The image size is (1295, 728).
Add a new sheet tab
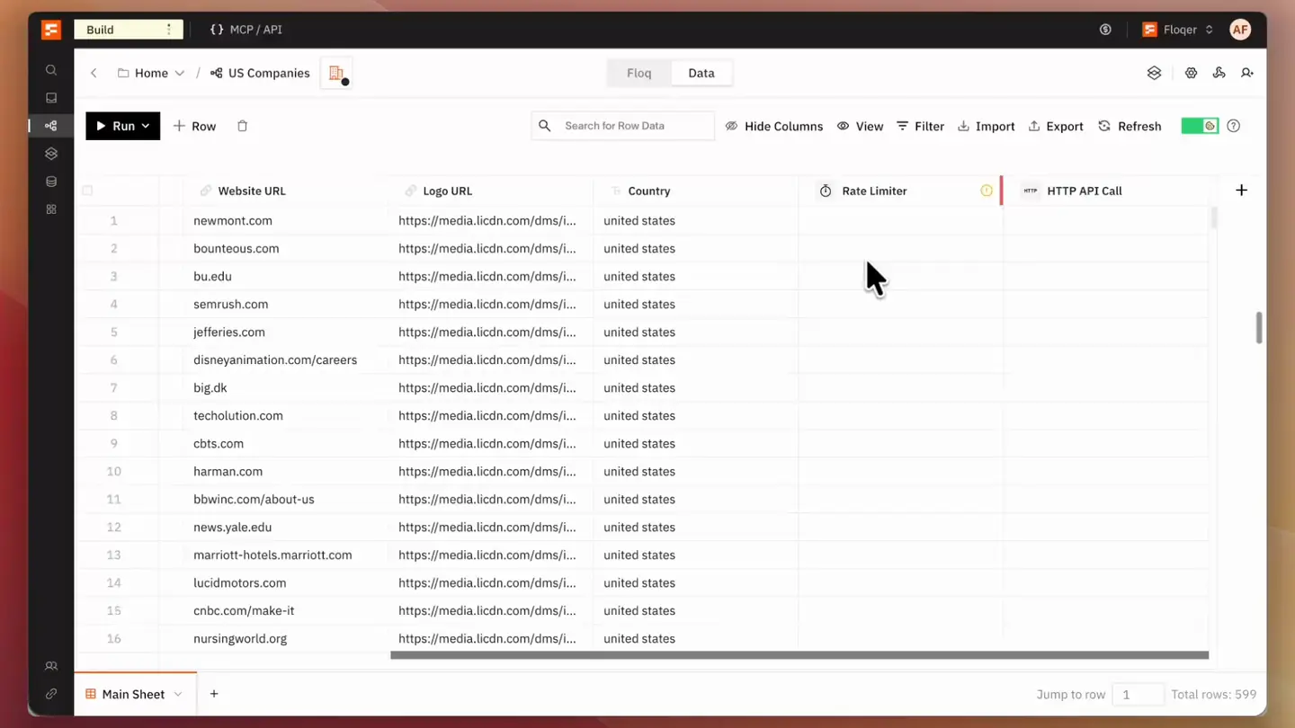pyautogui.click(x=214, y=694)
